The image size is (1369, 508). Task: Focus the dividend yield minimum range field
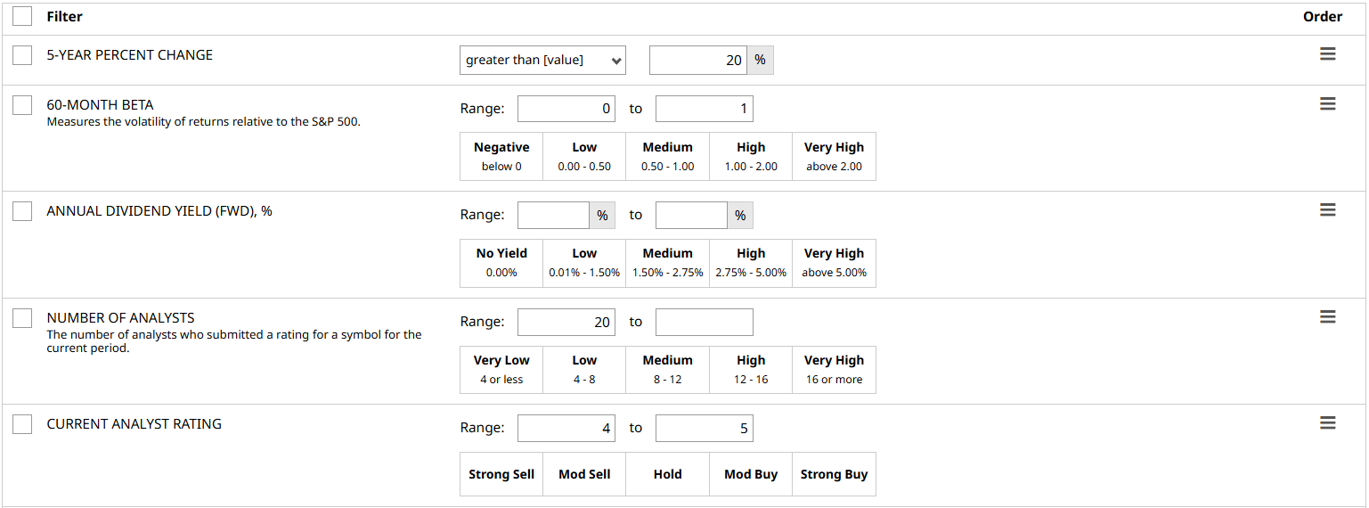(x=553, y=216)
